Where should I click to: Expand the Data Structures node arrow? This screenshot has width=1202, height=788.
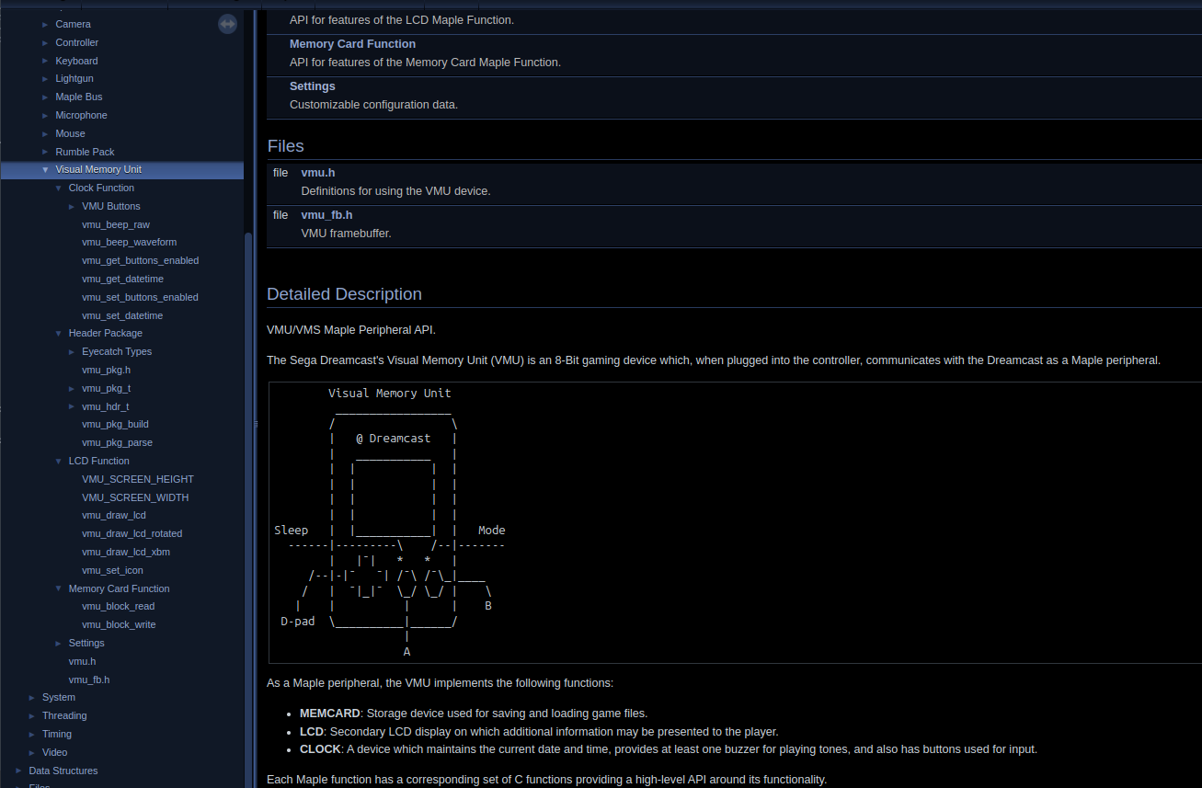[x=18, y=771]
